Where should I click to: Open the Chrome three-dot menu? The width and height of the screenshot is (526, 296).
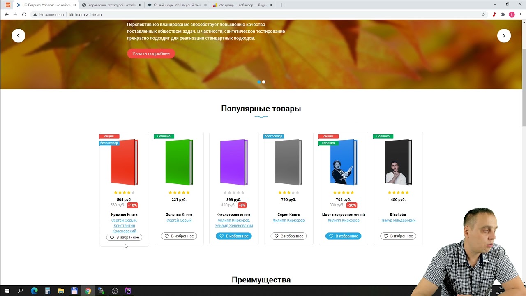(x=520, y=14)
